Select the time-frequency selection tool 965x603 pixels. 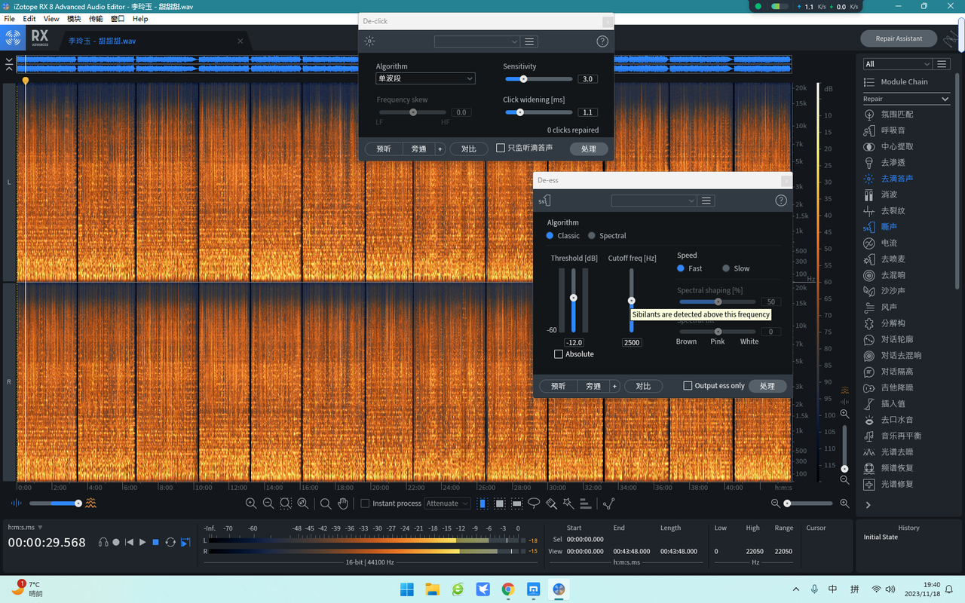click(x=499, y=504)
